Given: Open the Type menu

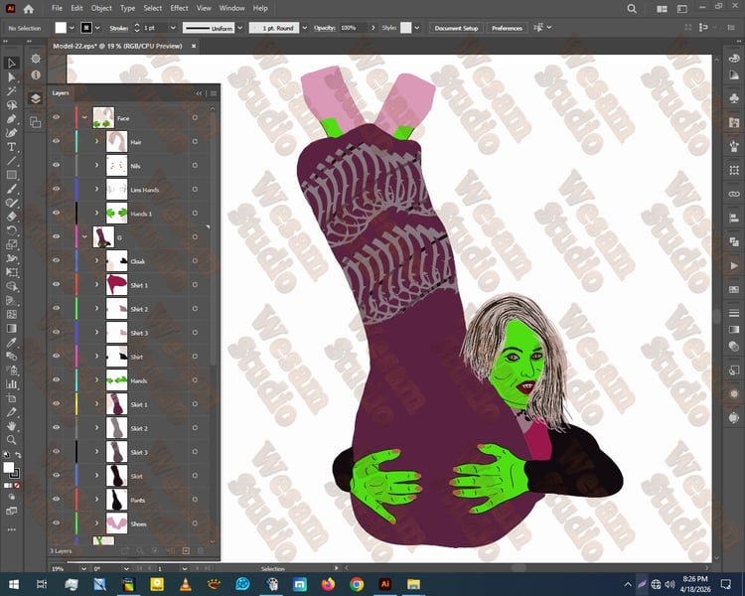Looking at the screenshot, I should [x=127, y=8].
